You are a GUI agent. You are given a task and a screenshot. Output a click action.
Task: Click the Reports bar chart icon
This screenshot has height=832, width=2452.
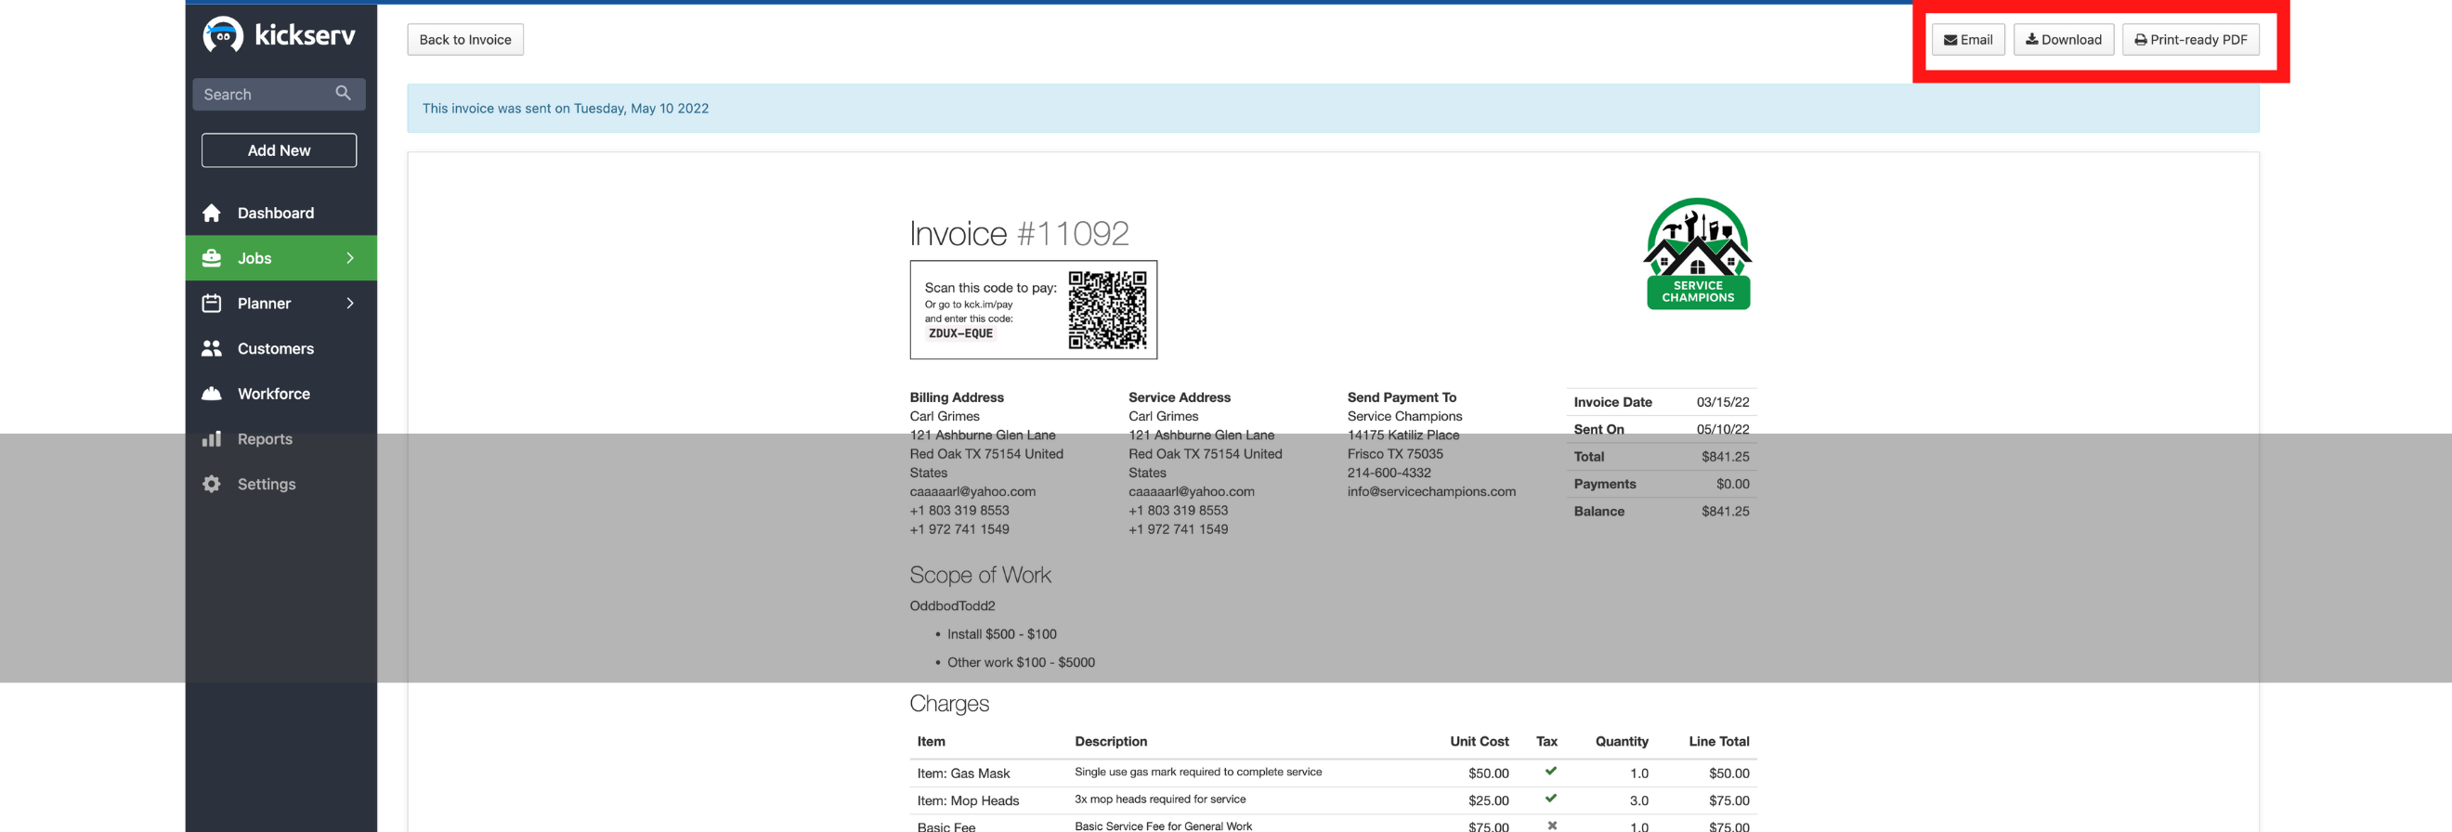212,439
